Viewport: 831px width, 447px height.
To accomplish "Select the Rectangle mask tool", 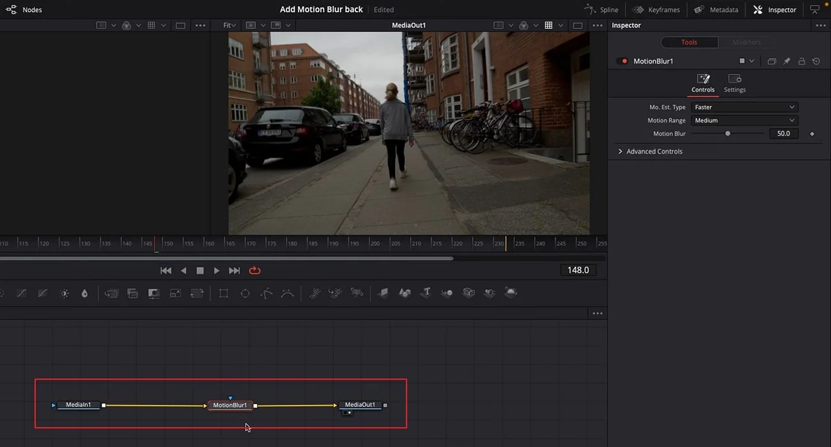I will (224, 294).
